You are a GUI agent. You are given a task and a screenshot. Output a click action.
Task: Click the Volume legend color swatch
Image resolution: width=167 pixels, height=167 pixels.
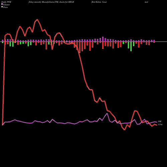coord(2,4)
